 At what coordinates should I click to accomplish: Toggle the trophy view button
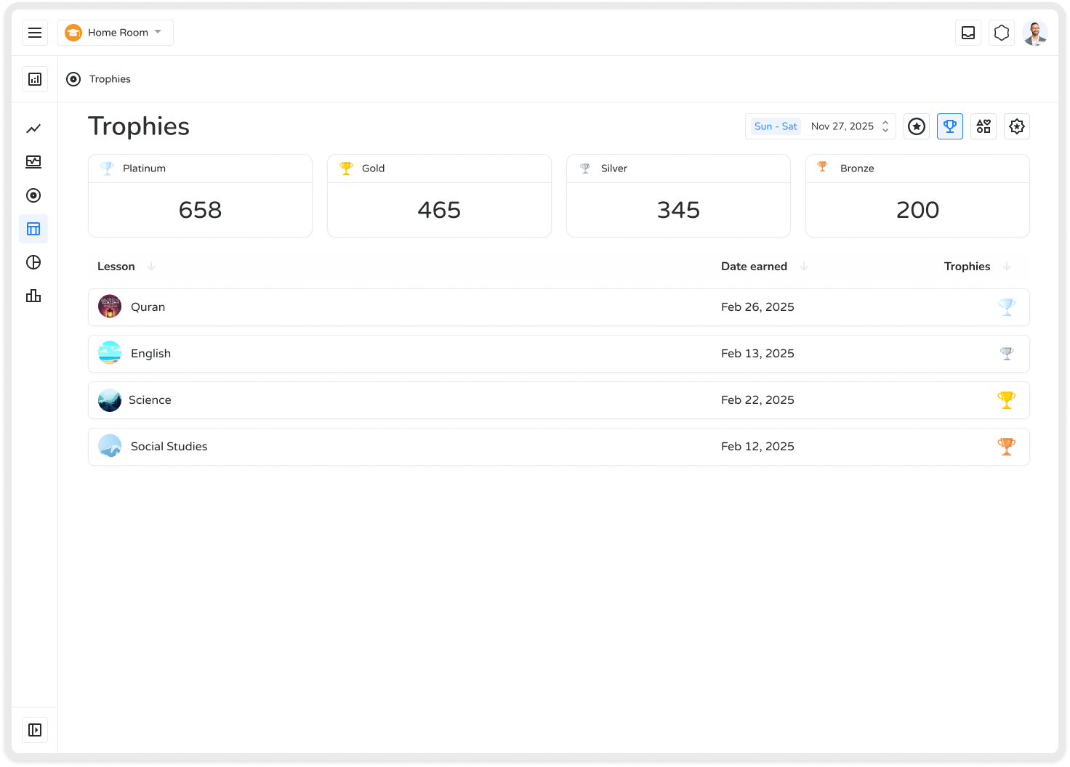pyautogui.click(x=950, y=126)
